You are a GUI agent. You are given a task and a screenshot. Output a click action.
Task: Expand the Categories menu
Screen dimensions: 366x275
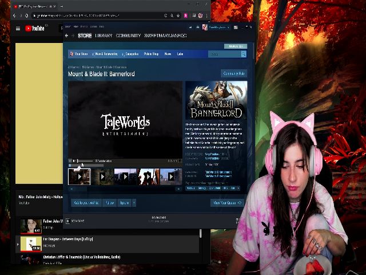(x=130, y=54)
